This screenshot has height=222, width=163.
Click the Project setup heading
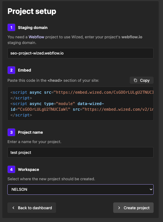32,11
